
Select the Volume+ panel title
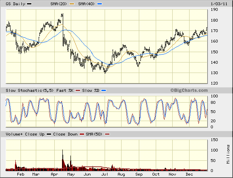pyautogui.click(x=14, y=134)
